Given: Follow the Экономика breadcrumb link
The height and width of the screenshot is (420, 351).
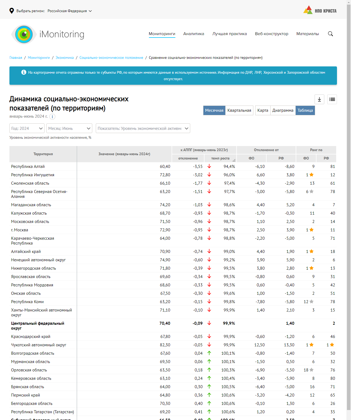Looking at the screenshot, I should [64, 57].
